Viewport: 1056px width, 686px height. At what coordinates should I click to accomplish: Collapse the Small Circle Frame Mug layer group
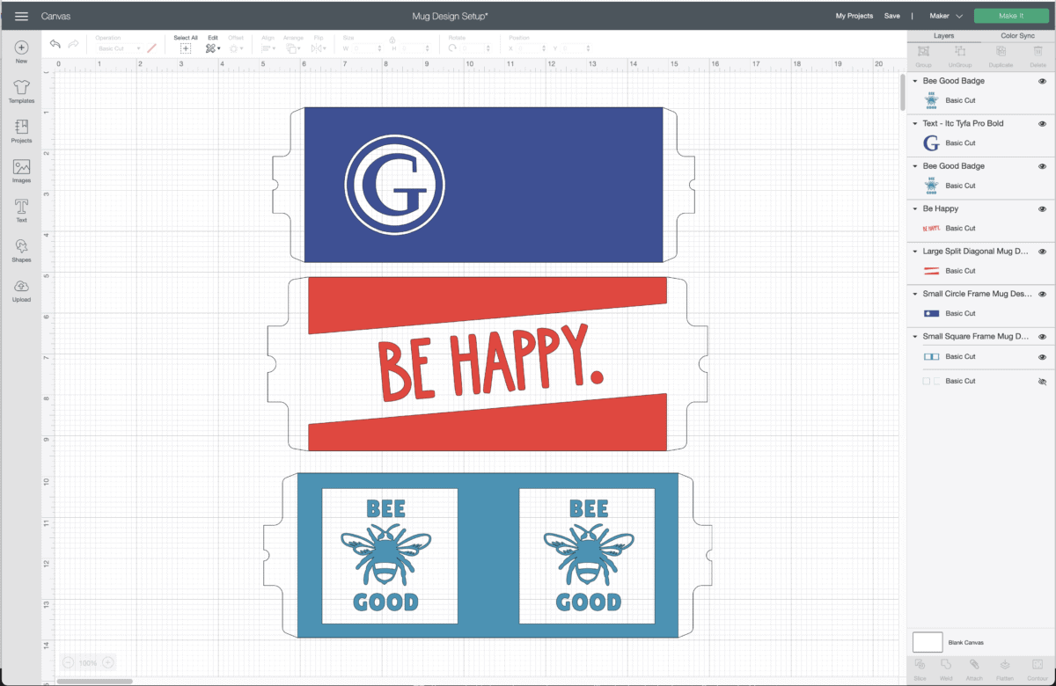915,294
